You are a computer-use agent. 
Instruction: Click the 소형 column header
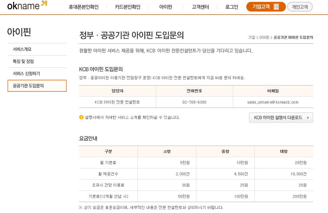coord(167,151)
